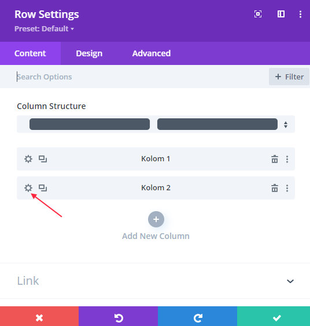Open Kolom 1 more options menu
The width and height of the screenshot is (310, 326).
pyautogui.click(x=287, y=159)
